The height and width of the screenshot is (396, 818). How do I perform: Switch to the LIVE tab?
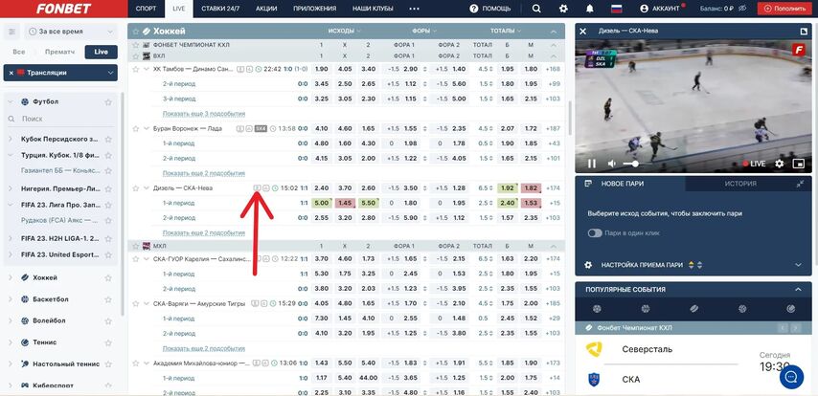[x=179, y=9]
